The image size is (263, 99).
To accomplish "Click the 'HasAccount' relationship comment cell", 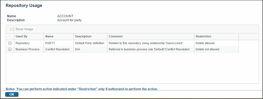I will [151, 43].
